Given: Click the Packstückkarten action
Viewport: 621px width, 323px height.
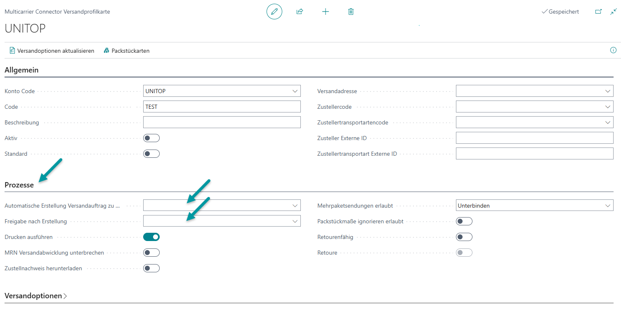Looking at the screenshot, I should click(x=126, y=51).
